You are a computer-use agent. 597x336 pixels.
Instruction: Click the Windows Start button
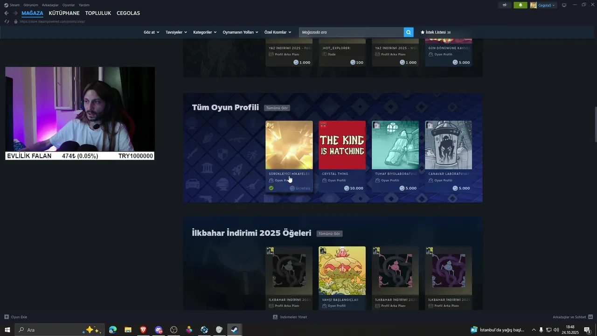point(7,330)
